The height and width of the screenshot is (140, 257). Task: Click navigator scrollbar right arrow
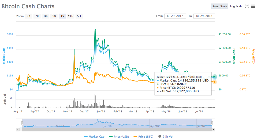click(213, 130)
